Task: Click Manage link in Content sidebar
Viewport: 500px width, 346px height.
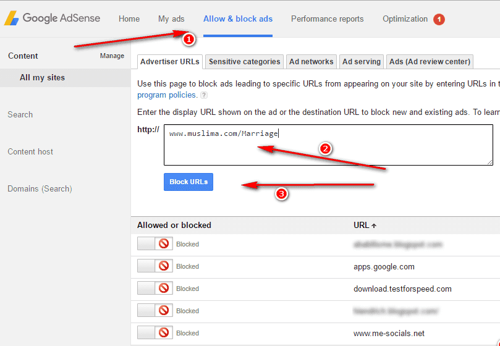Action: (x=112, y=56)
